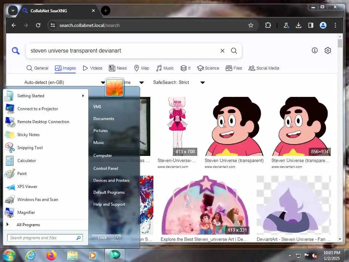Open the browser profile avatar
This screenshot has height=262, width=349.
323,25
